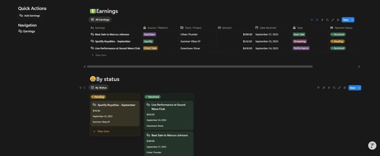380x156 pixels.
Task: Expand New dropdown arrow in Earnings table
Action: pyautogui.click(x=352, y=20)
